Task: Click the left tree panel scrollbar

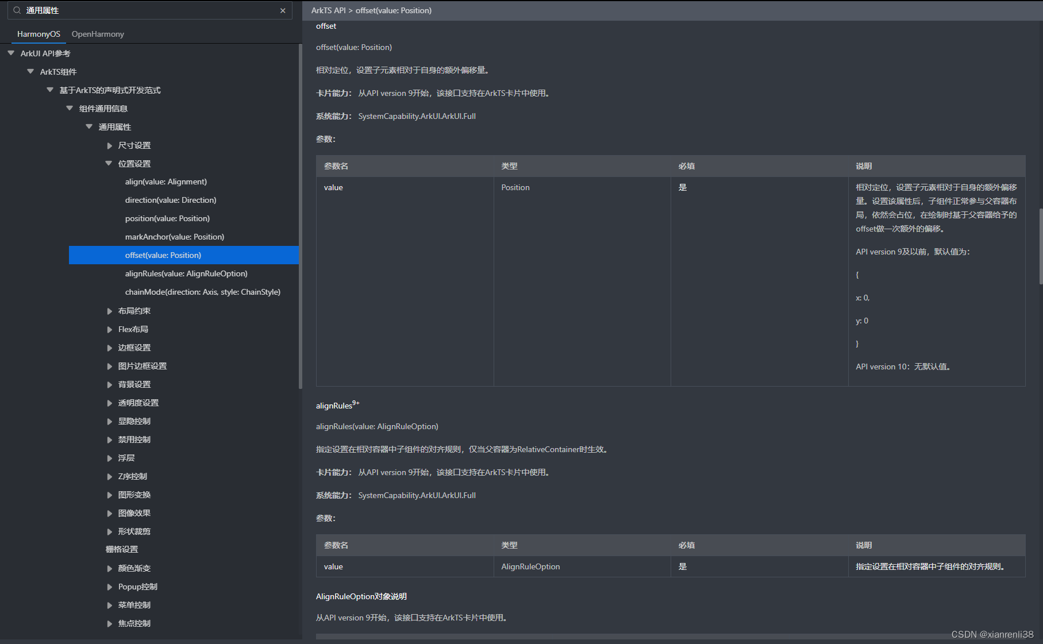Action: tap(301, 217)
